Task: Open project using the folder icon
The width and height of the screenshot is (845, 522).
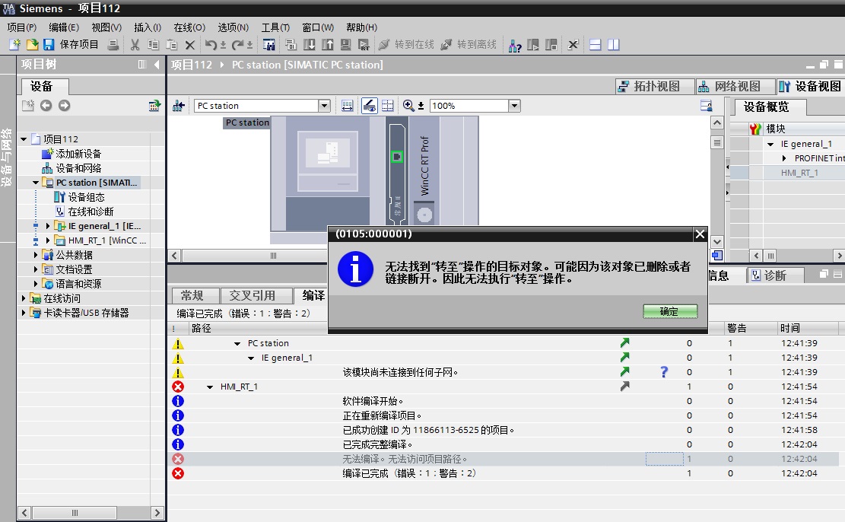Action: 33,45
